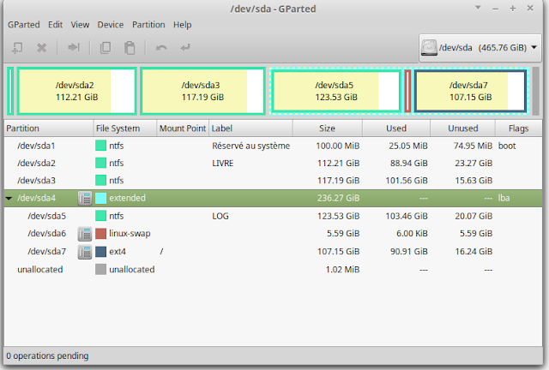Click the Flags column header

pos(518,128)
